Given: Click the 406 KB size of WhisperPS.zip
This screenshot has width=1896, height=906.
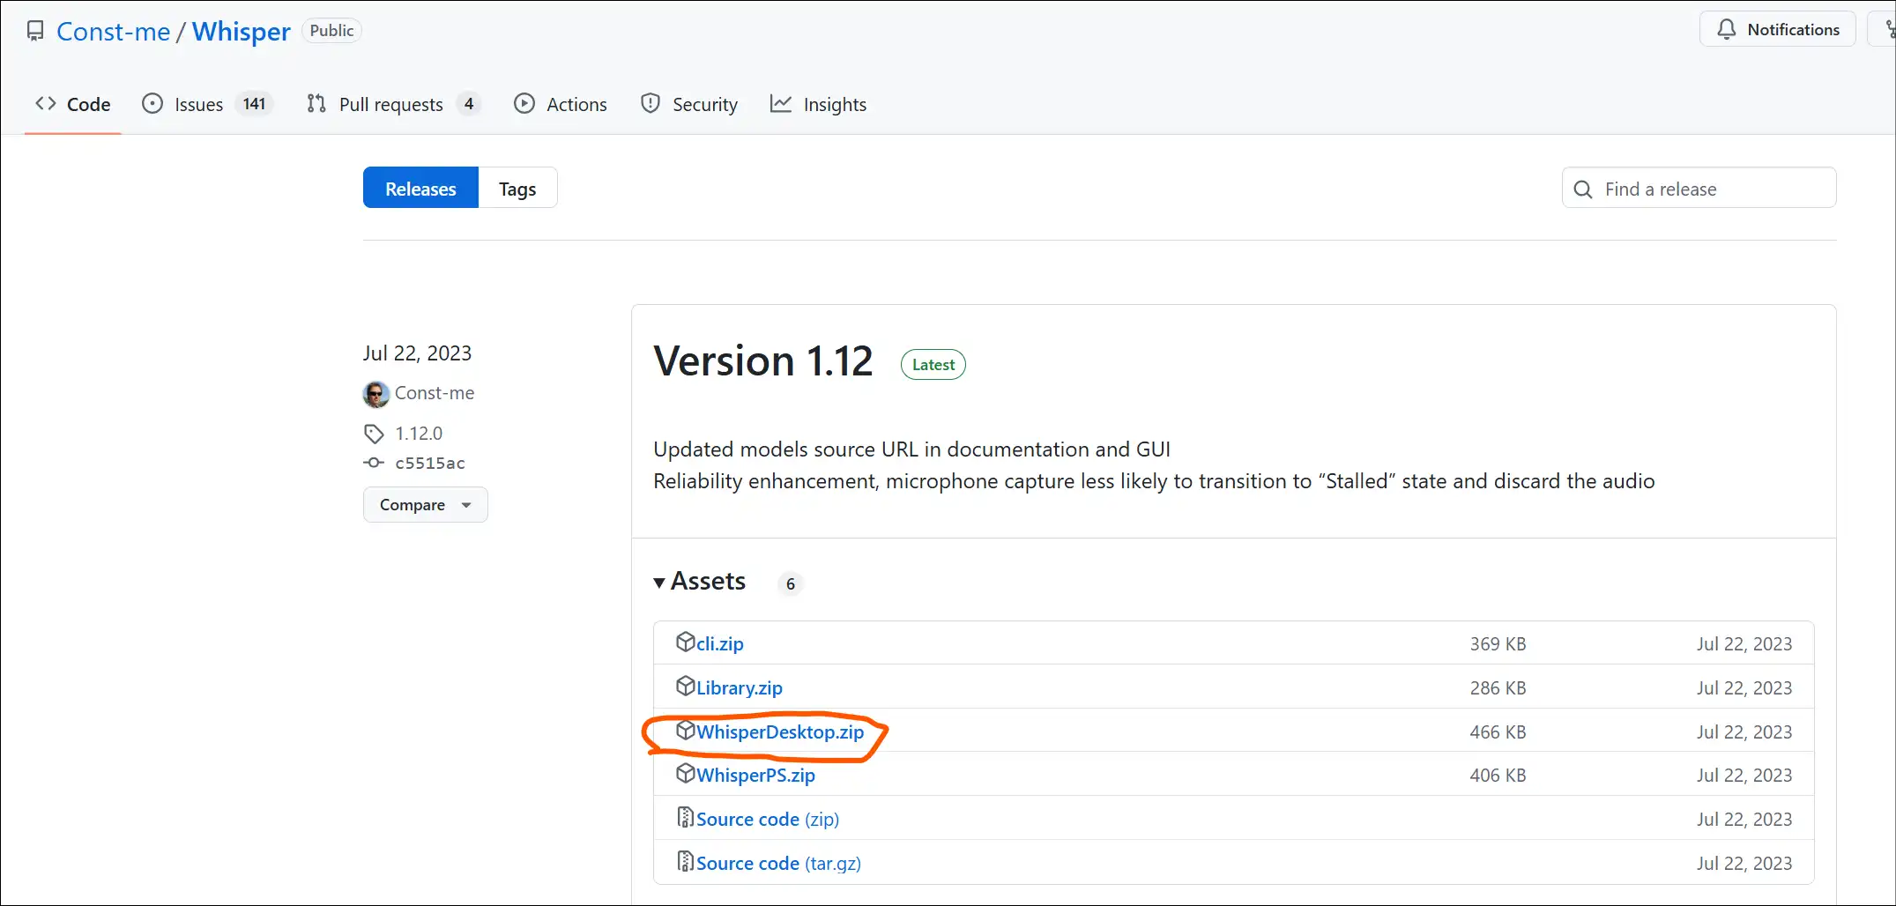Looking at the screenshot, I should tap(1498, 776).
